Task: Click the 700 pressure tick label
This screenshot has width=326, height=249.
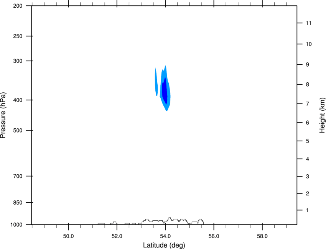Action: (18, 176)
